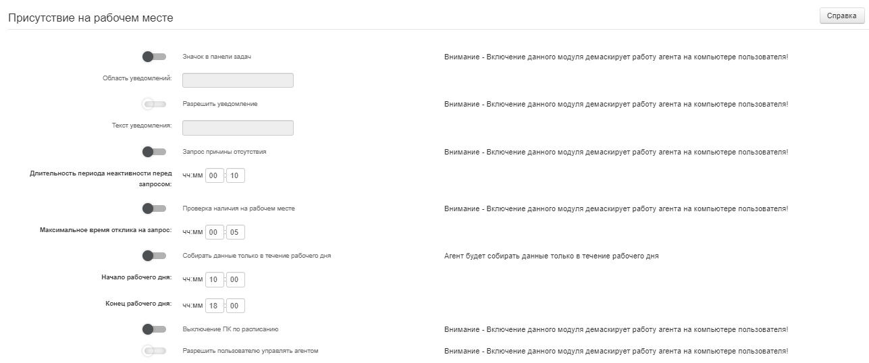Click hours field for maximum response time
The image size is (869, 363).
point(215,232)
